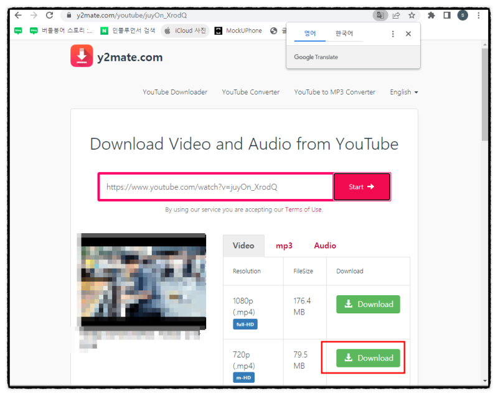Viewport: 498px width, 396px height.
Task: Switch to the mp3 tab
Action: click(x=284, y=246)
